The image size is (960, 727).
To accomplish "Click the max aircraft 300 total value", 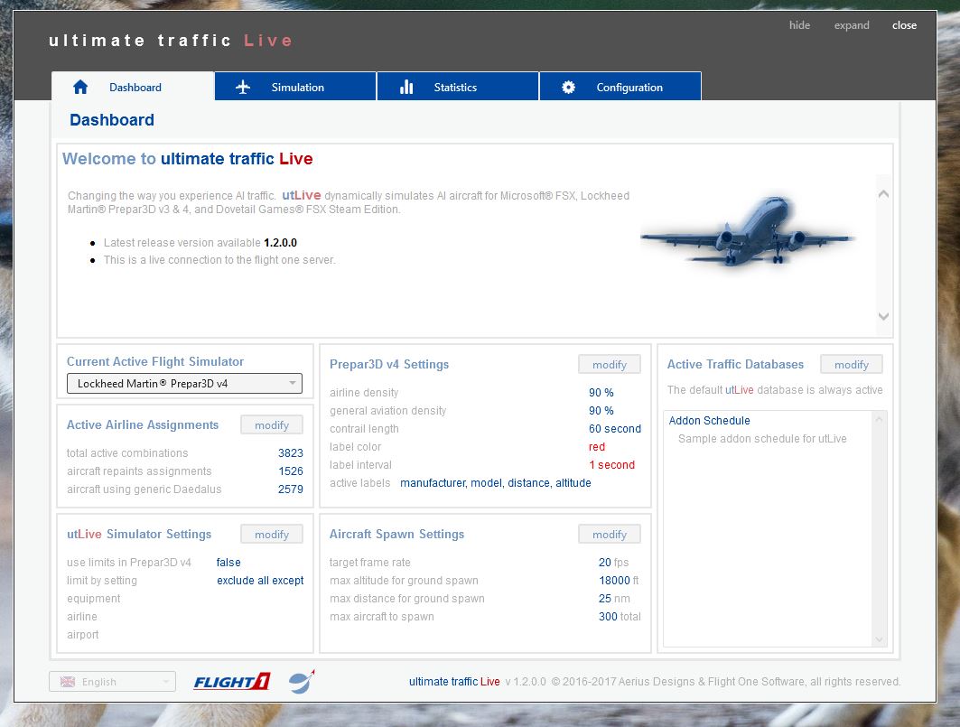I will pos(620,617).
